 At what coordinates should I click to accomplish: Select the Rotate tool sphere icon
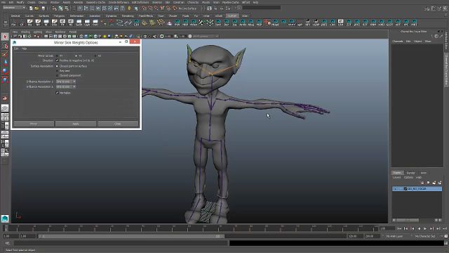(x=5, y=71)
